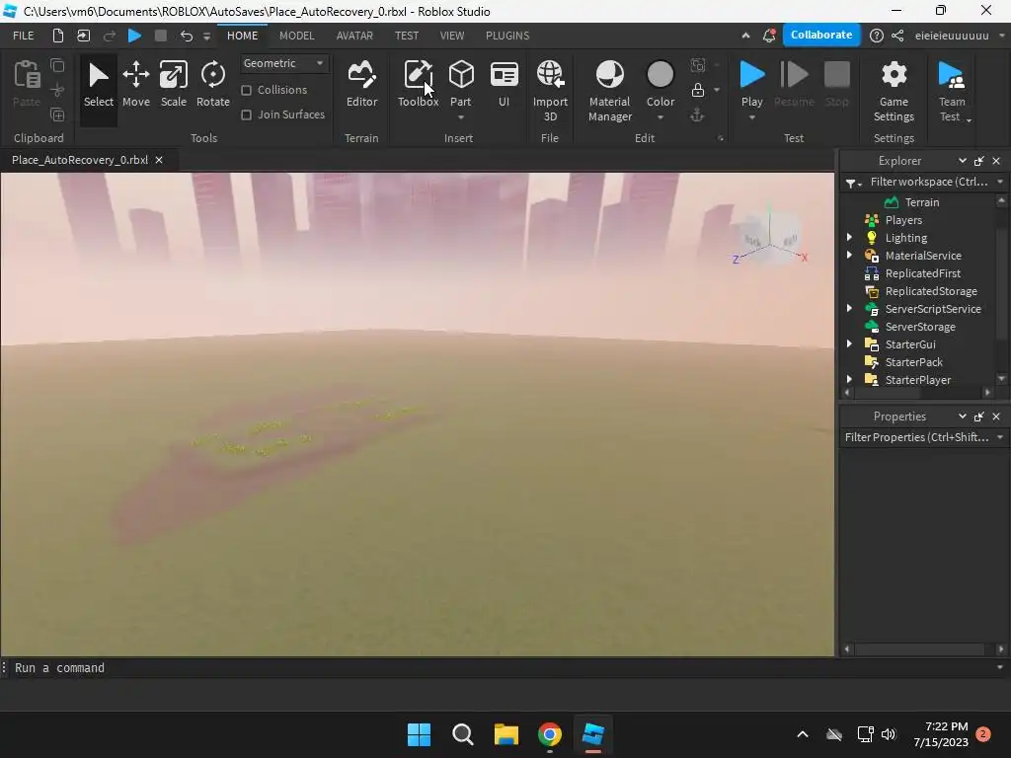Expand the Part dropdown arrow
This screenshot has height=758, width=1011.
tap(461, 117)
